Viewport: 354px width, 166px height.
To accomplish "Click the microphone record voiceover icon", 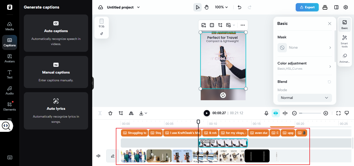I will click(x=266, y=113).
